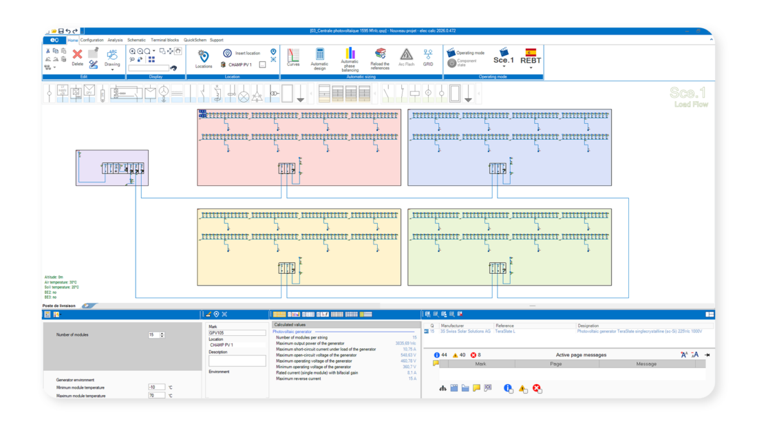Click the Operating mode button
757x426 pixels.
[469, 53]
